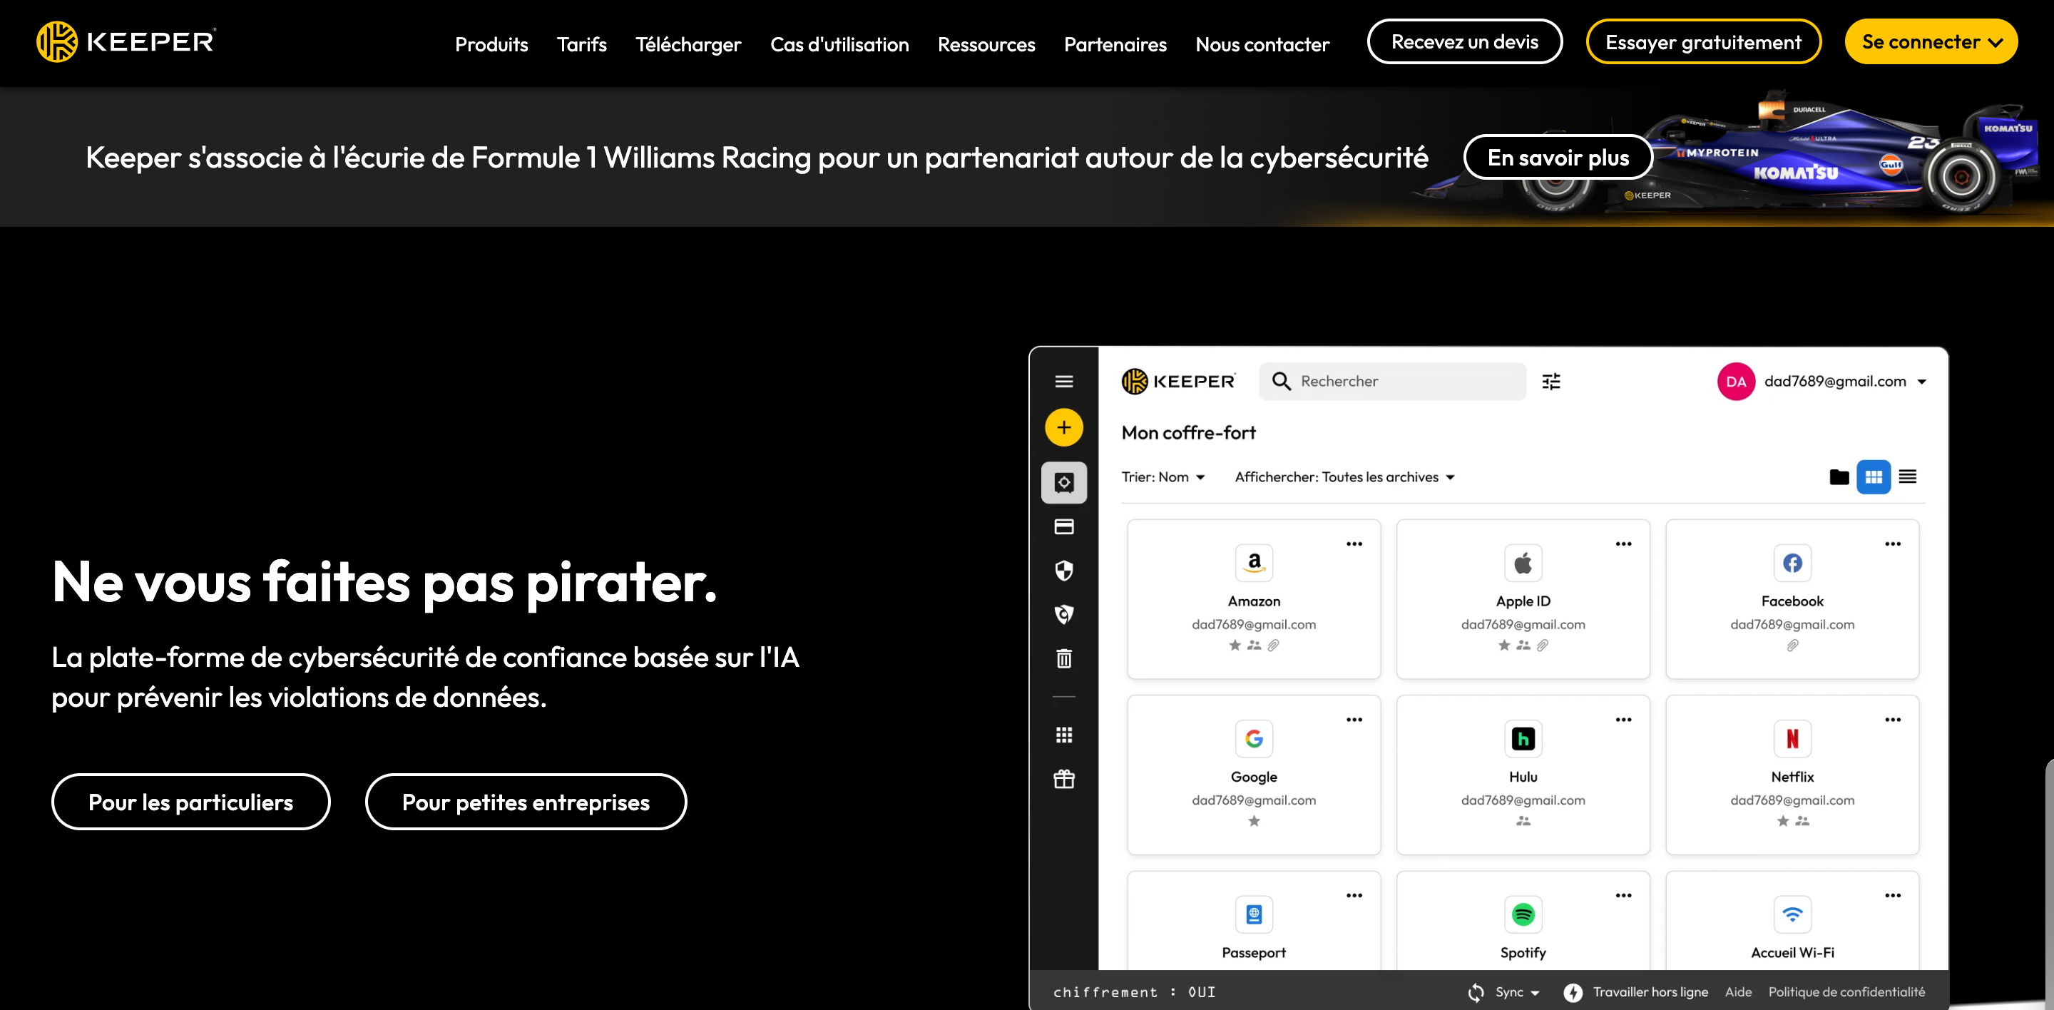Image resolution: width=2054 pixels, height=1010 pixels.
Task: Switch to list view icon
Action: coord(1907,477)
